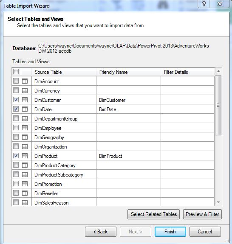Image resolution: width=232 pixels, height=244 pixels.
Task: Click the table icon beside DimSalesReason
Action: 25,202
